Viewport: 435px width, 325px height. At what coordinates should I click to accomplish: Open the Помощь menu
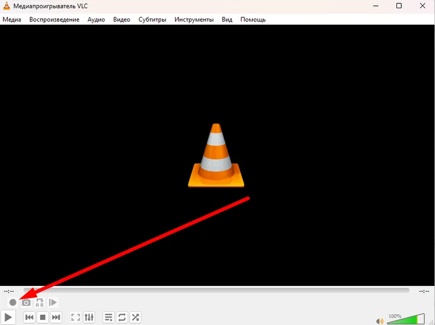pyautogui.click(x=253, y=20)
